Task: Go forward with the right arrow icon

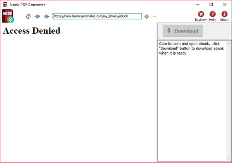Action: pyautogui.click(x=47, y=16)
